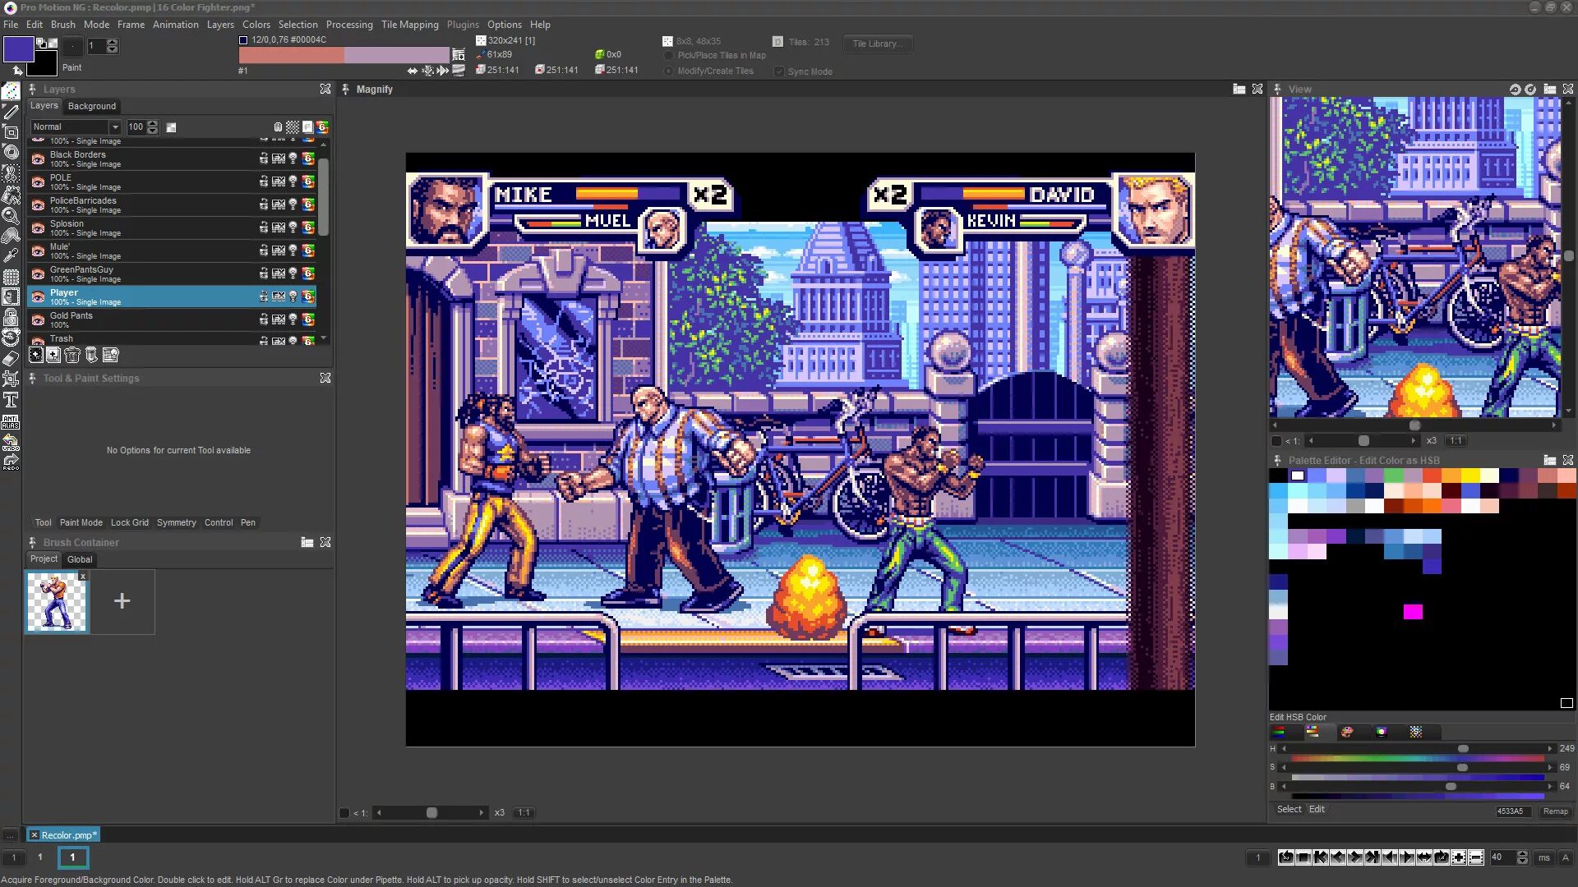This screenshot has width=1578, height=887.
Task: Open FX settings for POLE layer
Action: pos(279,182)
